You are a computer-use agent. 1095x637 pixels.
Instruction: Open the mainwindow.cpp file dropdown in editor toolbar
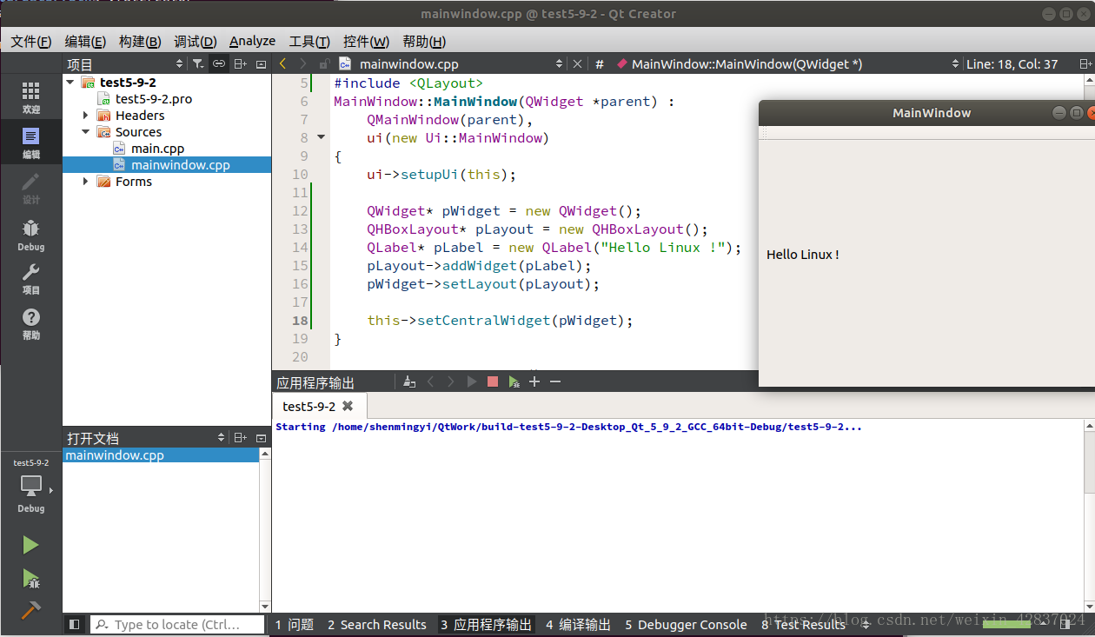tap(450, 63)
